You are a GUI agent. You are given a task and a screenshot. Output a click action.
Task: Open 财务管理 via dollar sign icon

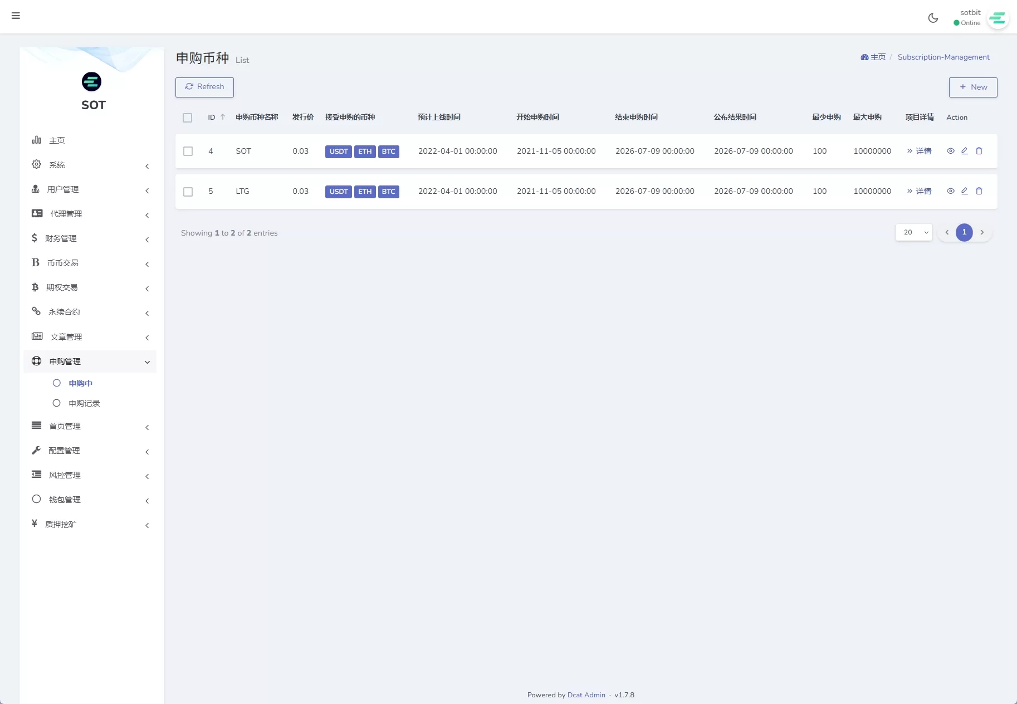tap(35, 238)
